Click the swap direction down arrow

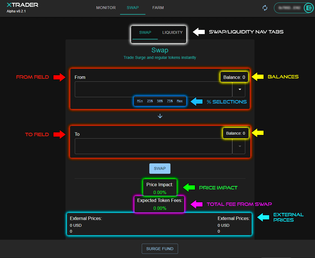[160, 116]
